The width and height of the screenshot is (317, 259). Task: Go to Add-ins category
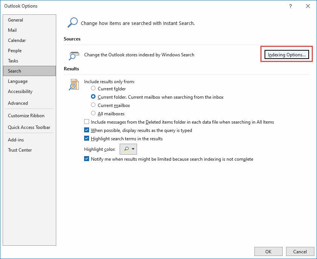[29, 140]
